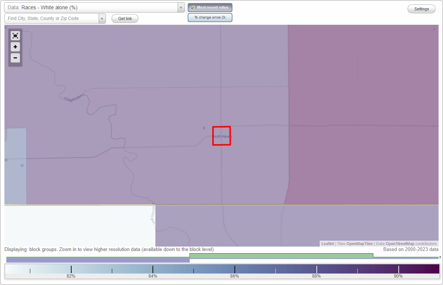This screenshot has width=443, height=285.
Task: Click the darker purple block group region
Action: coord(364,115)
